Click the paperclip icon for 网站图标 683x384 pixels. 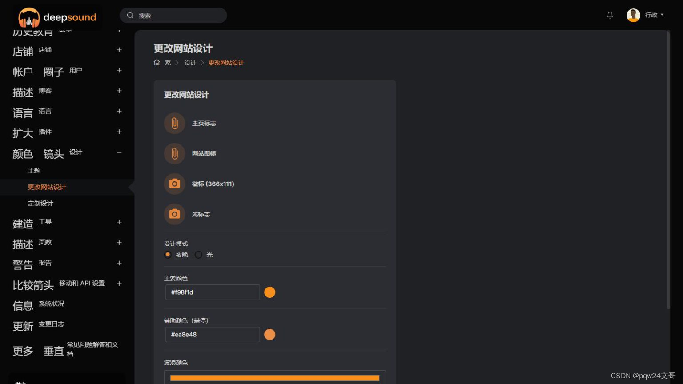coord(174,153)
